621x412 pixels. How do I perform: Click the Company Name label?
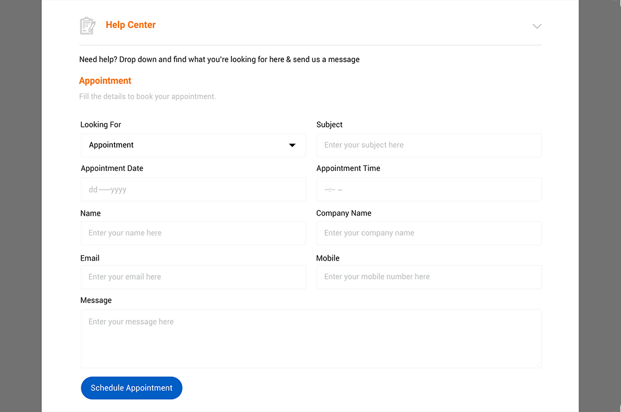(344, 213)
